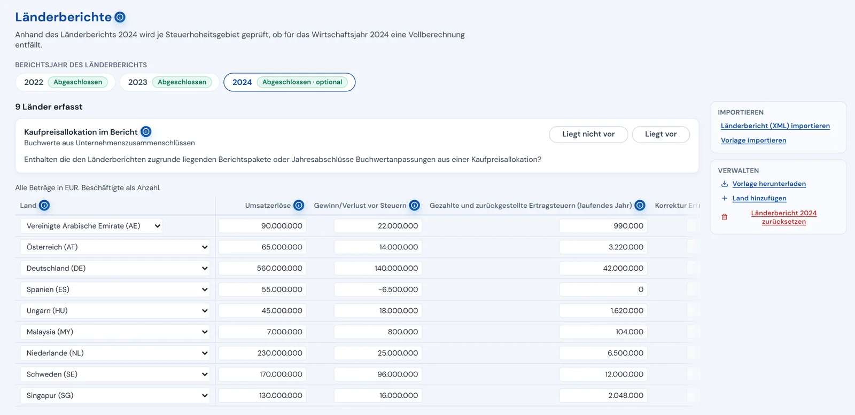Viewport: 855px width, 415px height.
Task: Expand the Spanien (ES) country dropdown
Action: 115,289
